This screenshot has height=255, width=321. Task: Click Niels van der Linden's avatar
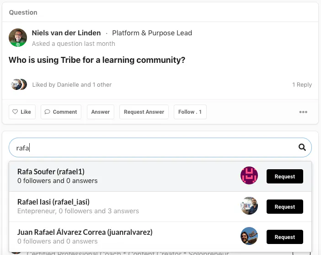18,38
